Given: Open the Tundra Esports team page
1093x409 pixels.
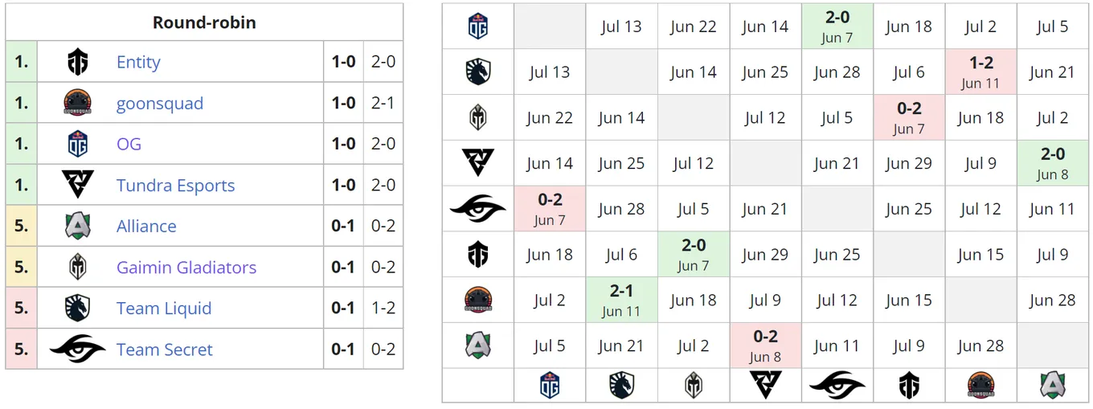Looking at the screenshot, I should [x=175, y=186].
